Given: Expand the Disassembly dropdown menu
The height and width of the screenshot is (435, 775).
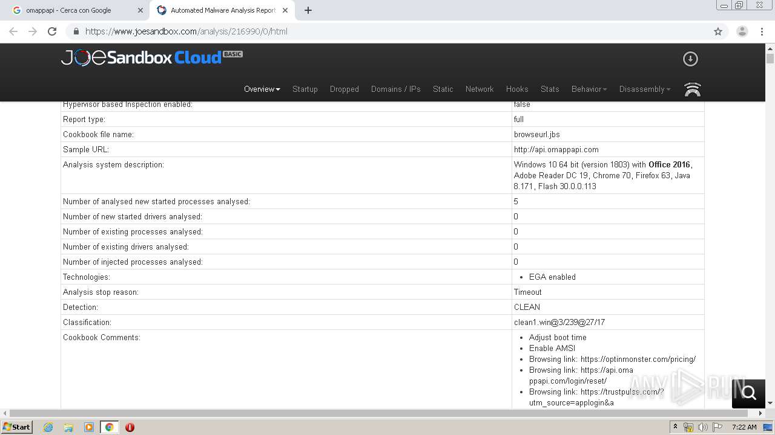Looking at the screenshot, I should (645, 89).
